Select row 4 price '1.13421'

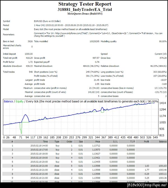coord(96,158)
